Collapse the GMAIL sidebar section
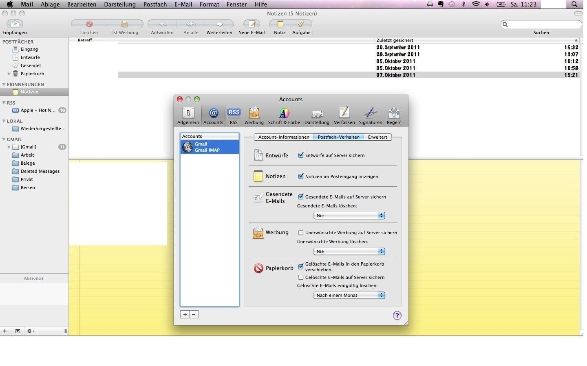This screenshot has height=366, width=587. [4, 139]
